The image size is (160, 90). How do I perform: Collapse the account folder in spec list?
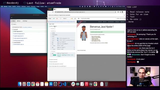tap(15, 29)
